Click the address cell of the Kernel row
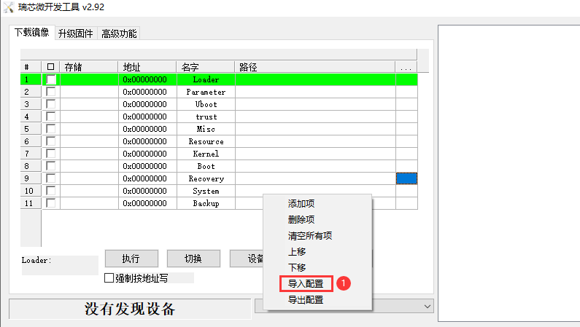Image resolution: width=580 pixels, height=327 pixels. click(x=147, y=154)
